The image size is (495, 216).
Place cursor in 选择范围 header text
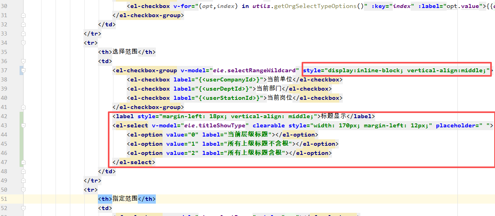tap(125, 52)
